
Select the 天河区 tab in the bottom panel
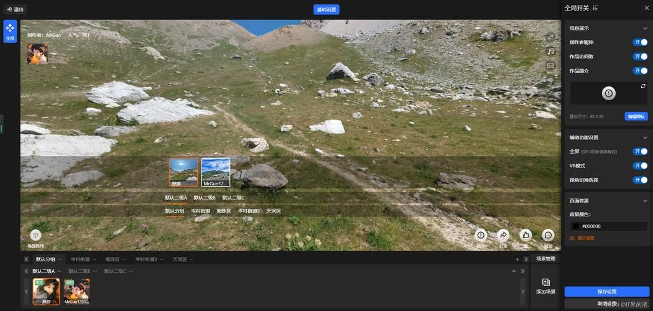[x=180, y=259]
